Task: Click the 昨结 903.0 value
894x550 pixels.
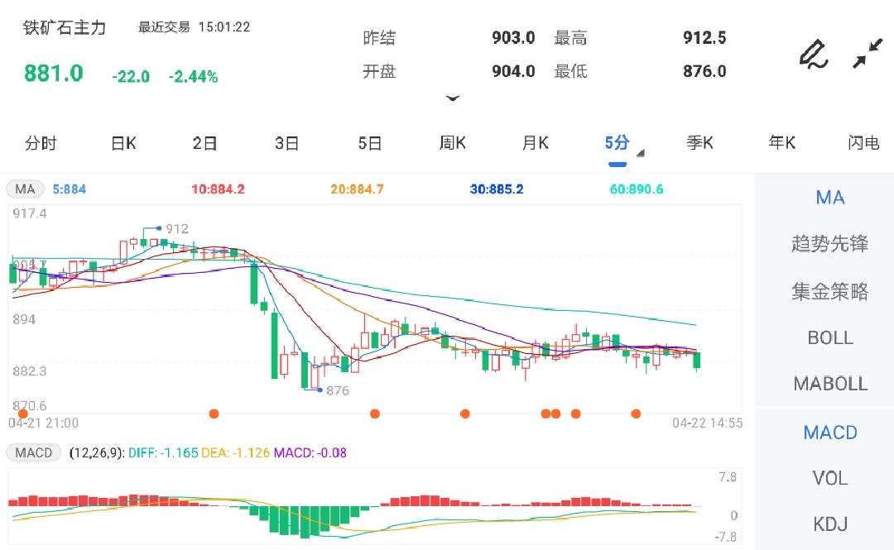Action: [513, 38]
